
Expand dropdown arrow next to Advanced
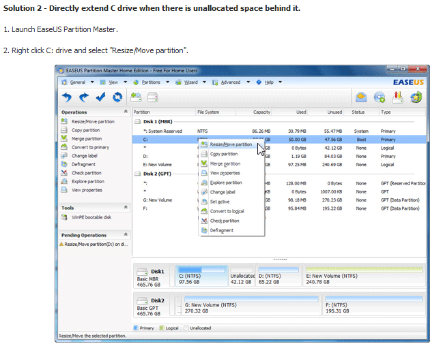[248, 82]
